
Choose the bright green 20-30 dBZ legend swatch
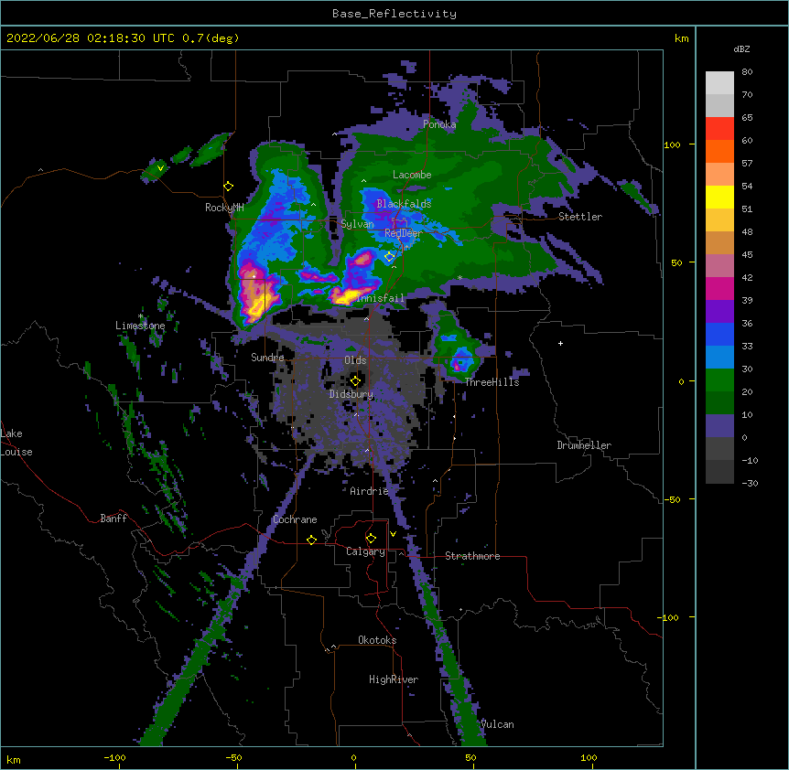coord(719,380)
